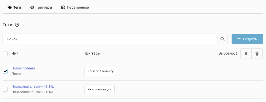Click the Выбрано: 1 selection counter

228,54
